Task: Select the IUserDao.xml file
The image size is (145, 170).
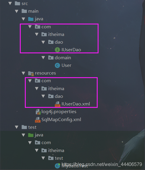Action: [72, 104]
